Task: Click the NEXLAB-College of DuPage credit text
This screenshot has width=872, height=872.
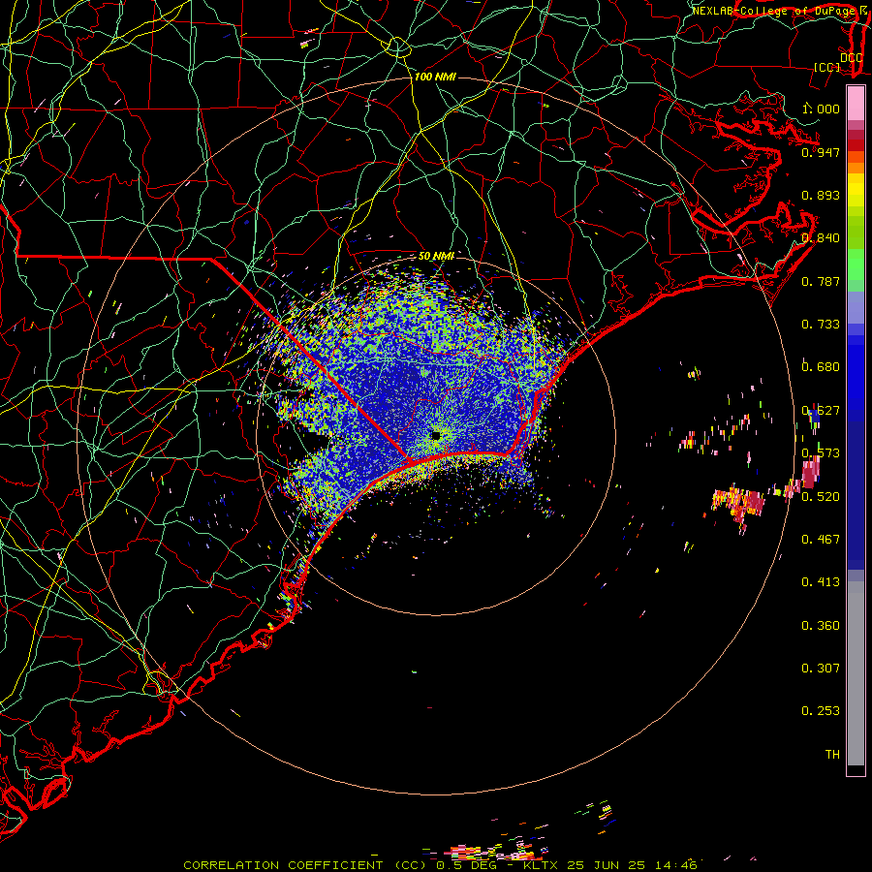Action: point(776,11)
